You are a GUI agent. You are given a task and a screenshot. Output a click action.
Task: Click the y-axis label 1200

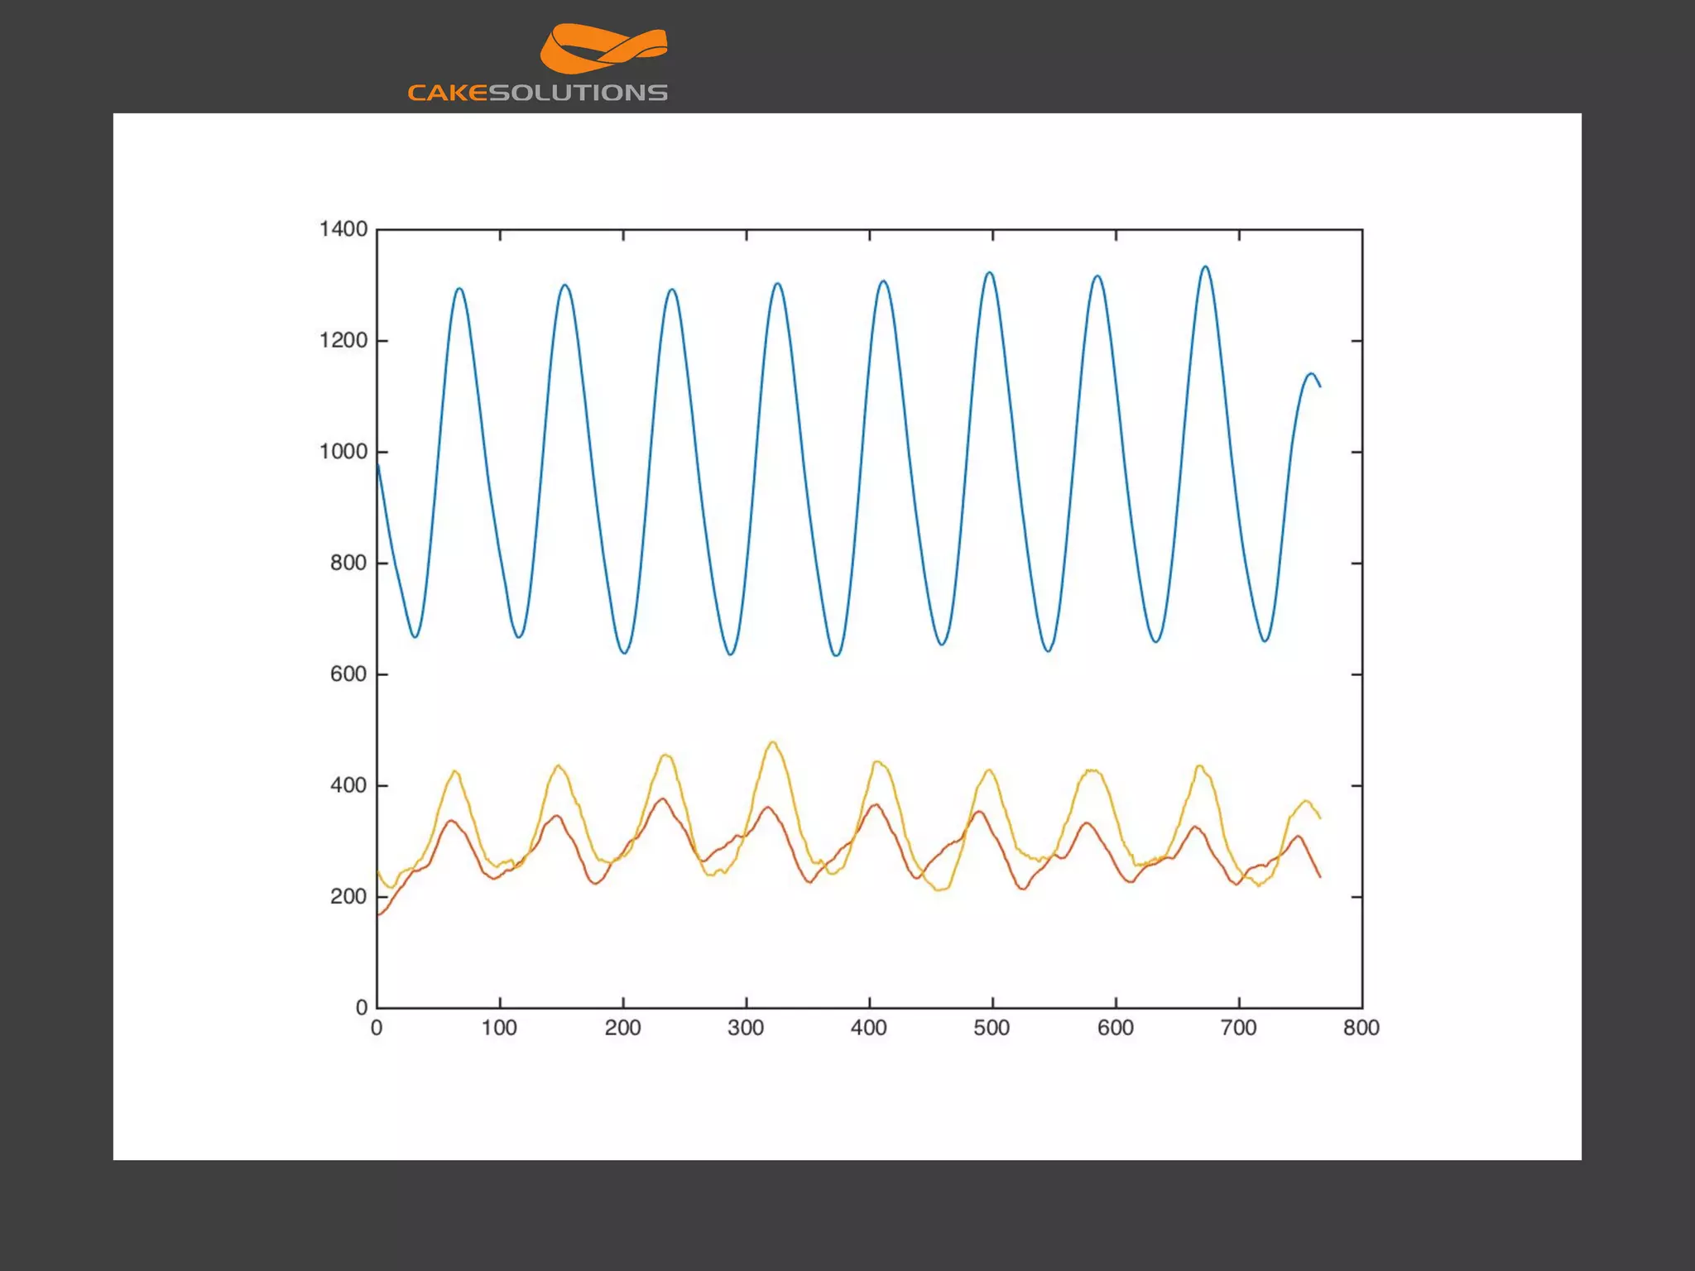tap(343, 341)
